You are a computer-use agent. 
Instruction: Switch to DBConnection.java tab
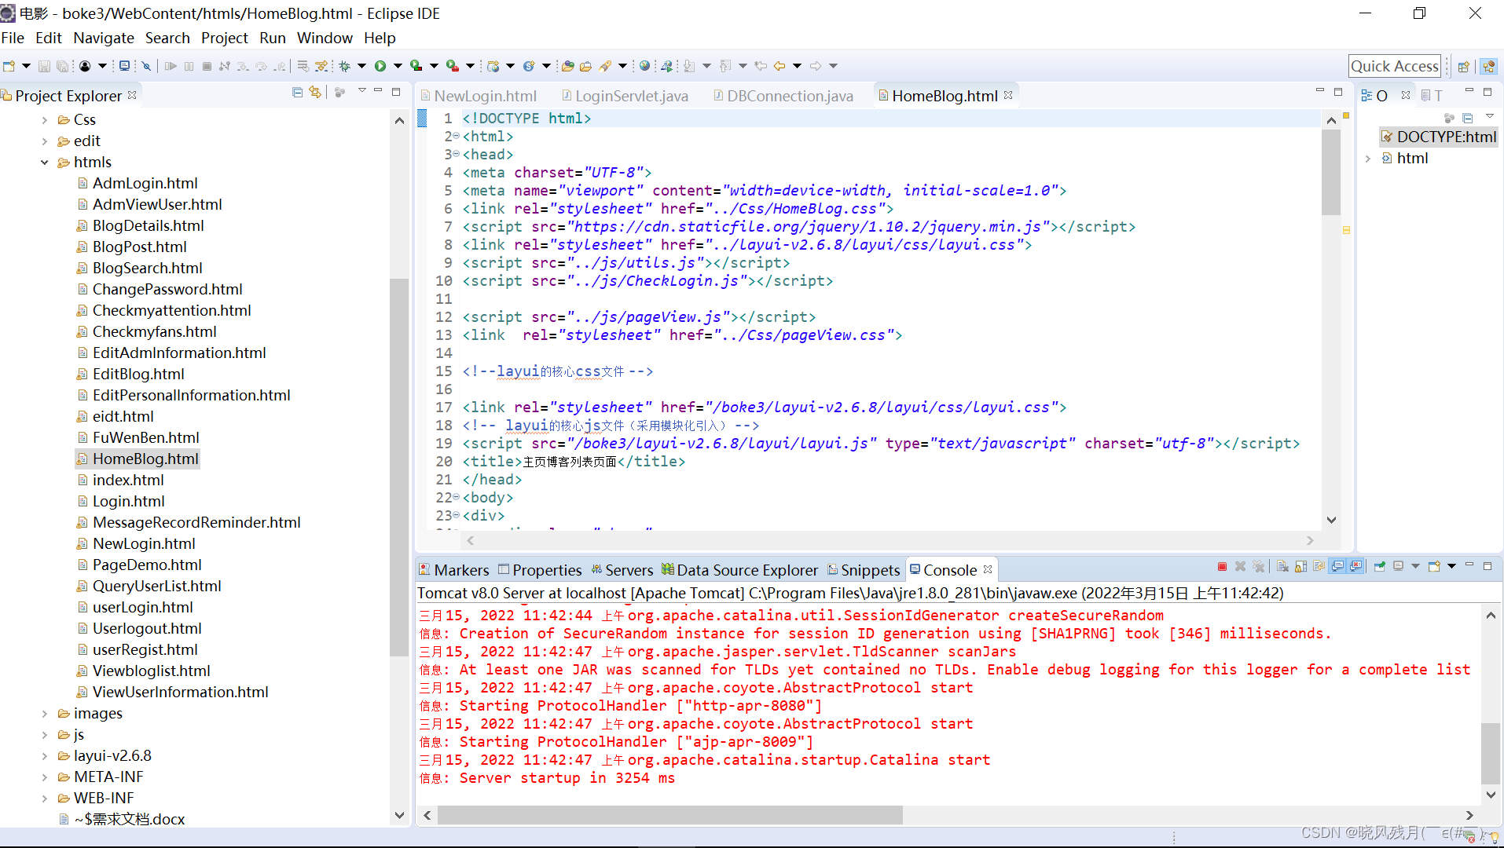pyautogui.click(x=783, y=96)
